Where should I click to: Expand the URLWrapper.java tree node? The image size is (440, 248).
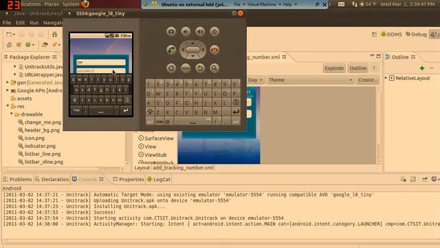[x=15, y=74]
